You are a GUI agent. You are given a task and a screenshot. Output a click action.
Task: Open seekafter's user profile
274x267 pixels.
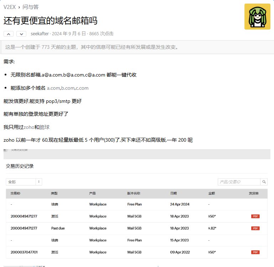(39, 33)
